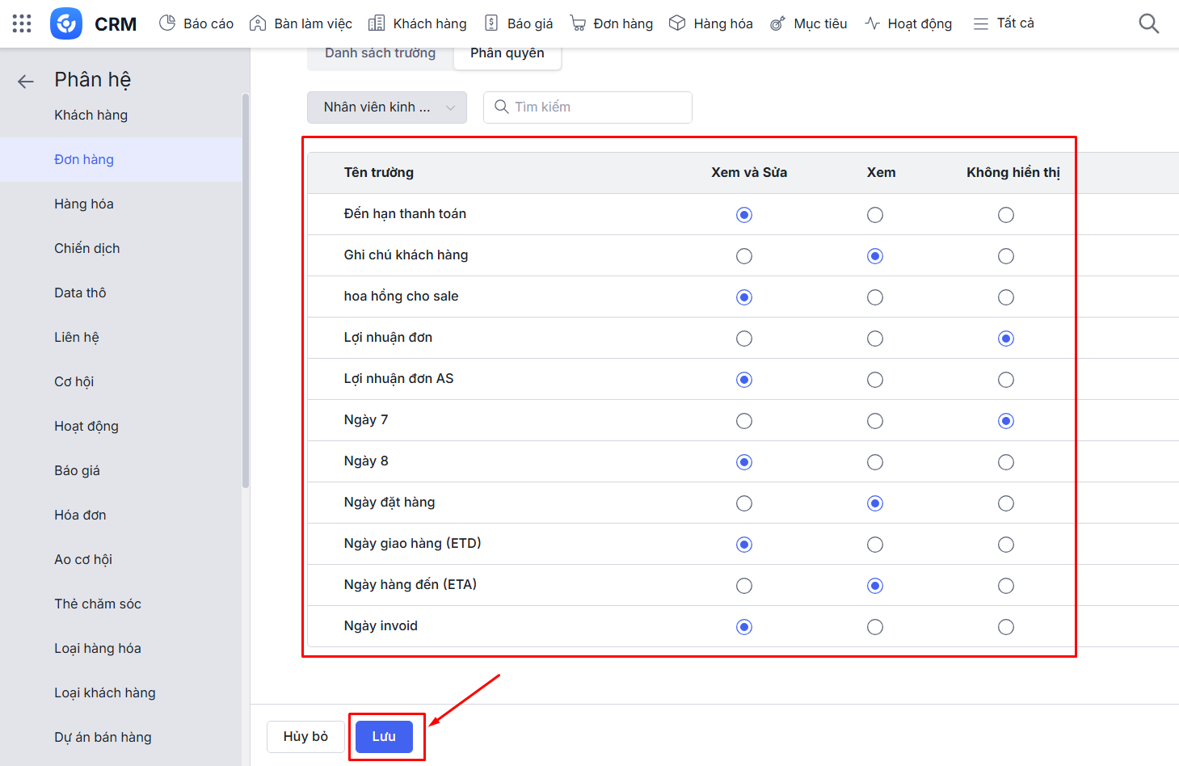
Task: Click the Tìm kiếm search field
Action: click(598, 107)
